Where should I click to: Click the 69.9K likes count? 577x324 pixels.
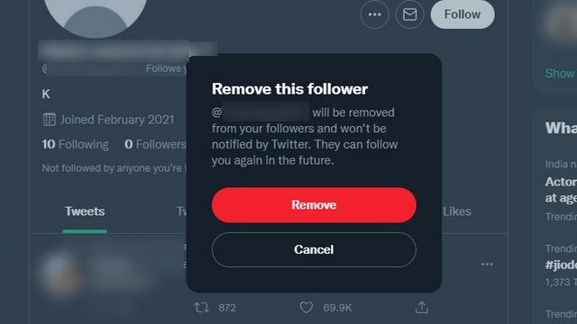[337, 308]
